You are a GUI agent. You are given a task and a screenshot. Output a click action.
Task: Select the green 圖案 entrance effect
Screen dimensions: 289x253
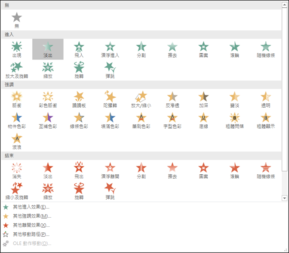[x=203, y=49]
